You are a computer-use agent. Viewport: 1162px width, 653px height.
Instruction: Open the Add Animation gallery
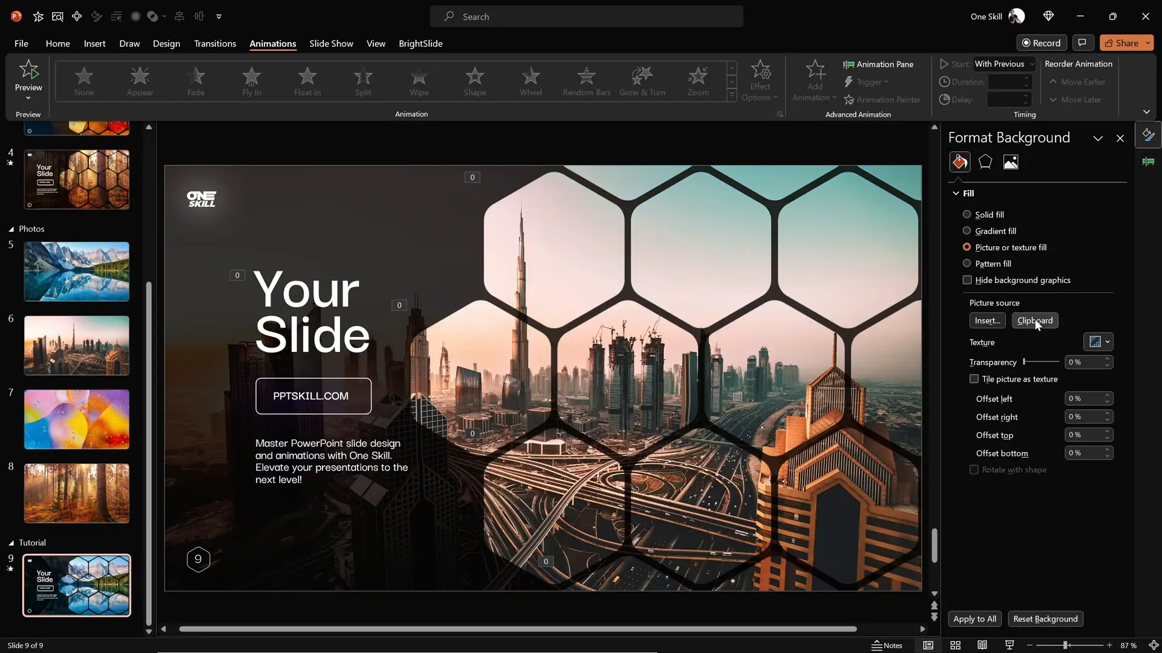813,82
